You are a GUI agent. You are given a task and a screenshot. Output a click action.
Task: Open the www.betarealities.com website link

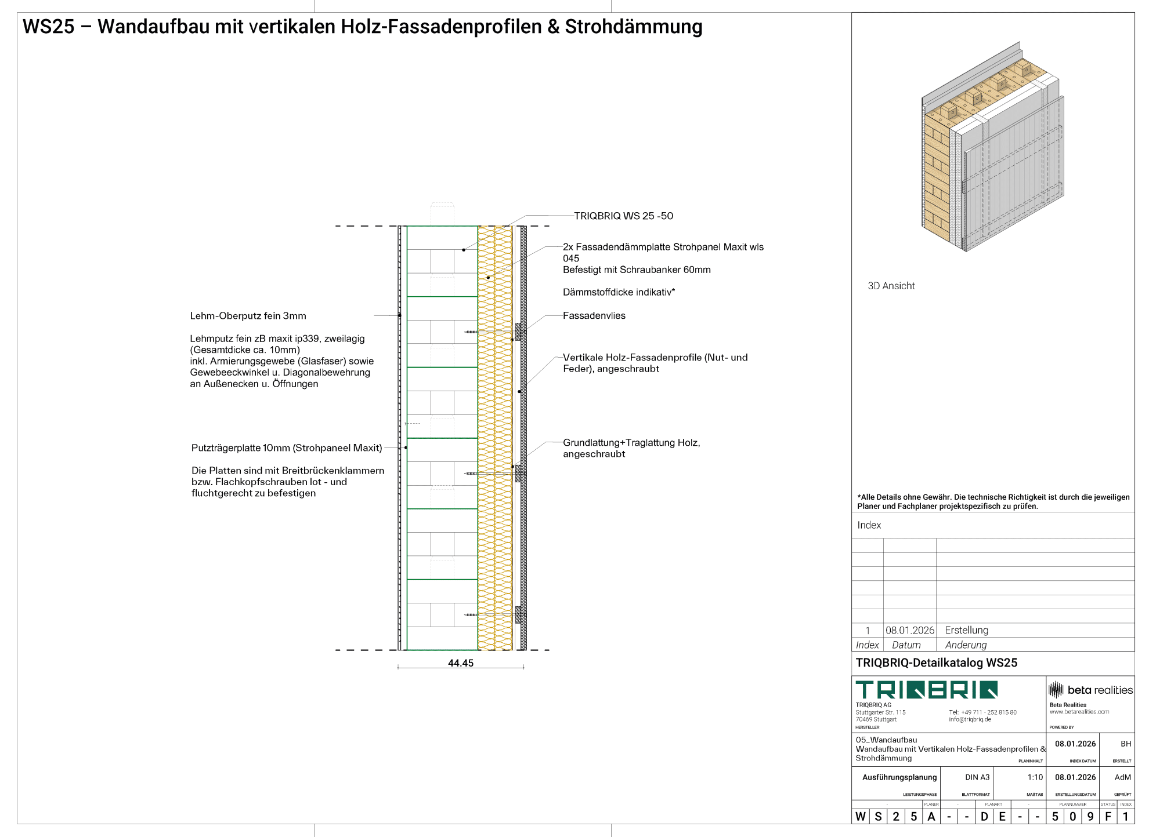[1079, 712]
